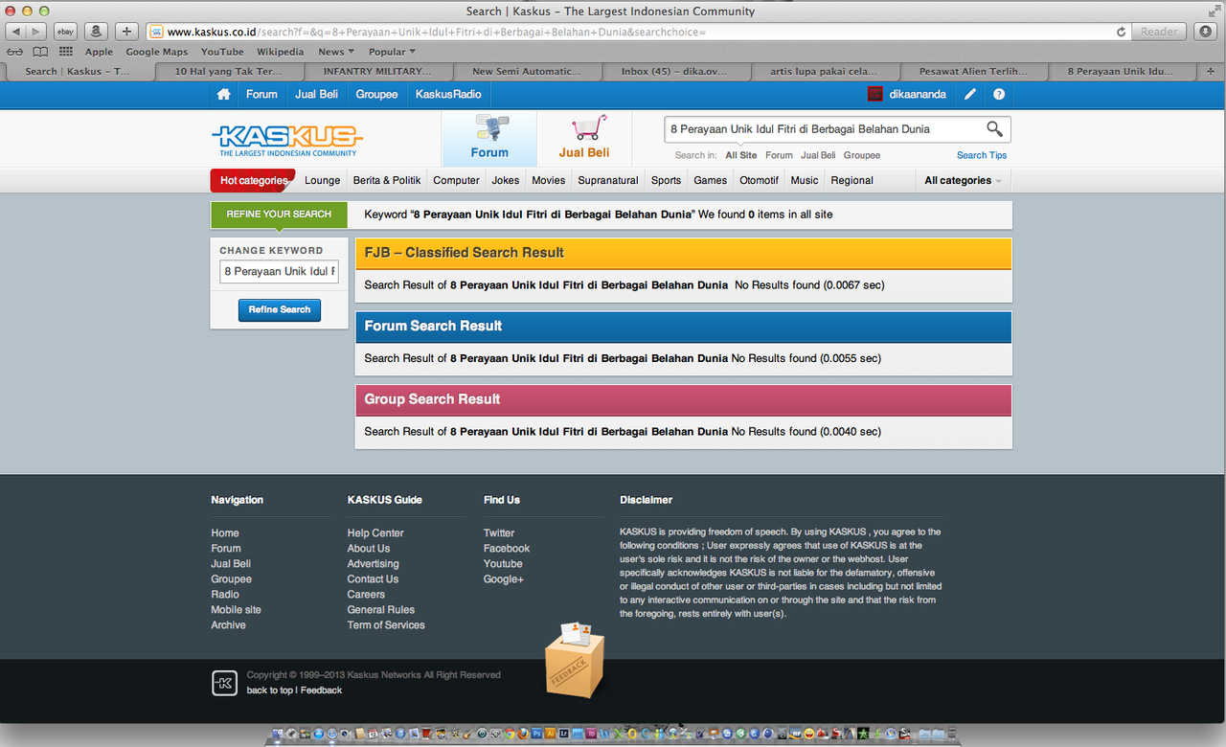The width and height of the screenshot is (1226, 747).
Task: Open footer Twitter link
Action: pos(499,533)
